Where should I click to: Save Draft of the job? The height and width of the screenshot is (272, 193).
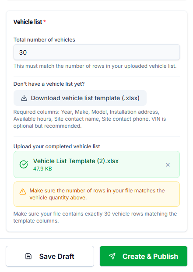[x=50, y=256]
